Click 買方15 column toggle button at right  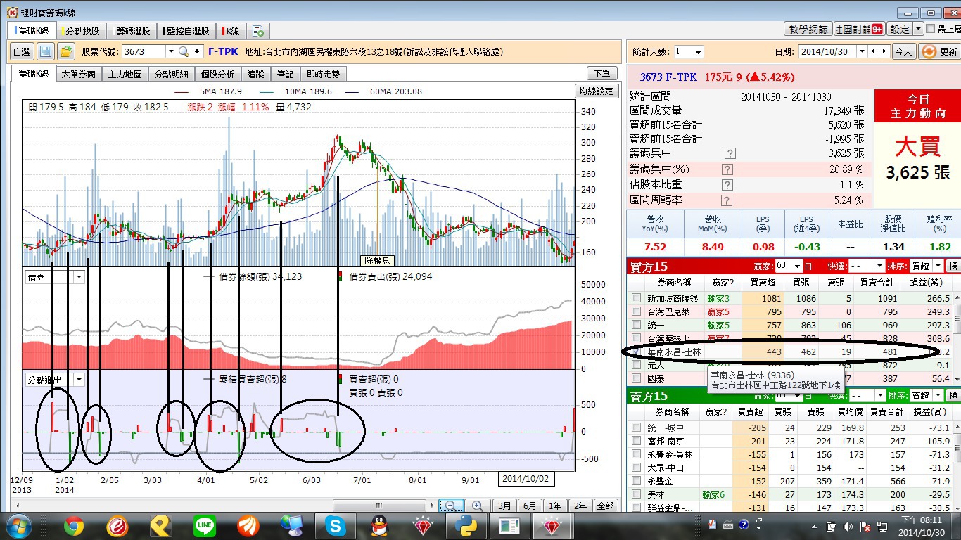[954, 266]
